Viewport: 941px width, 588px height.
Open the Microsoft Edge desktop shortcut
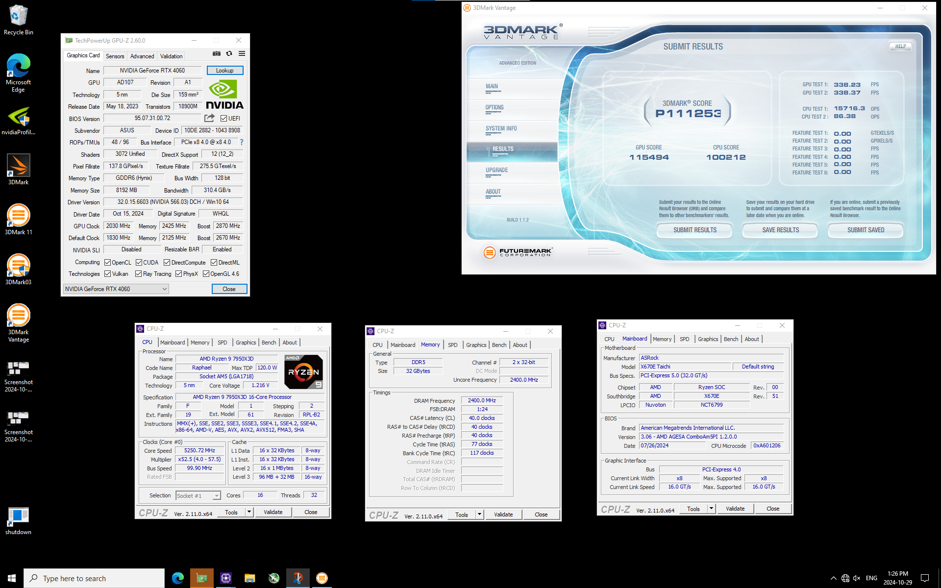point(19,73)
